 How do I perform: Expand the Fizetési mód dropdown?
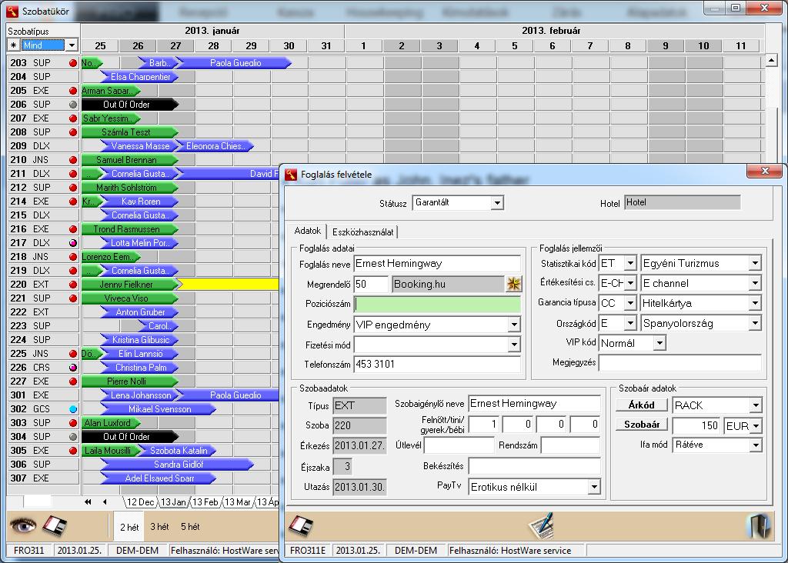[x=513, y=345]
